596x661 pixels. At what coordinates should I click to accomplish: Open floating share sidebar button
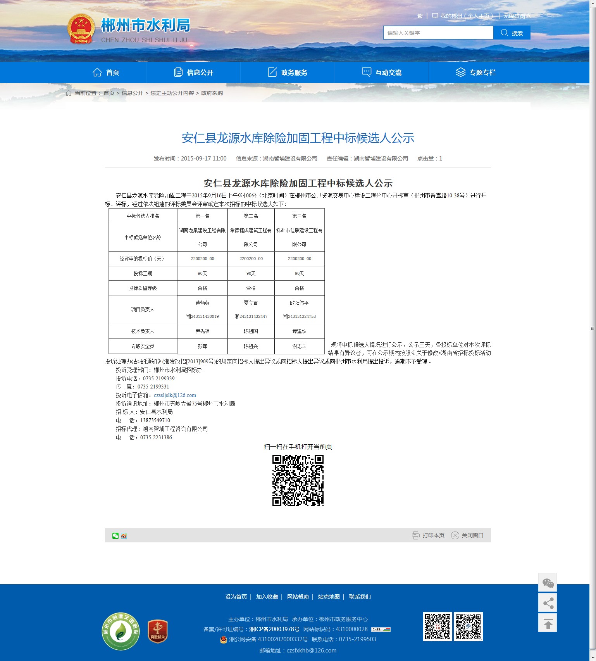tap(548, 603)
